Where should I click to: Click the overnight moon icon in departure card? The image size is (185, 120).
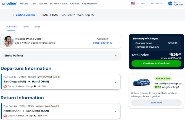point(35,86)
